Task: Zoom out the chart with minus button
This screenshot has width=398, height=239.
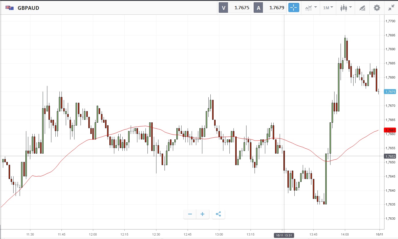Action: [x=190, y=214]
